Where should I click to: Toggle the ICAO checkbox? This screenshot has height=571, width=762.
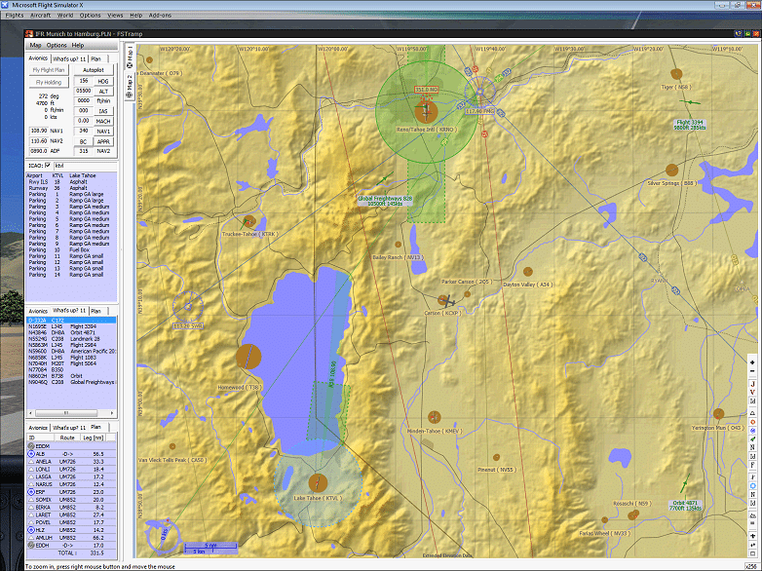click(50, 166)
